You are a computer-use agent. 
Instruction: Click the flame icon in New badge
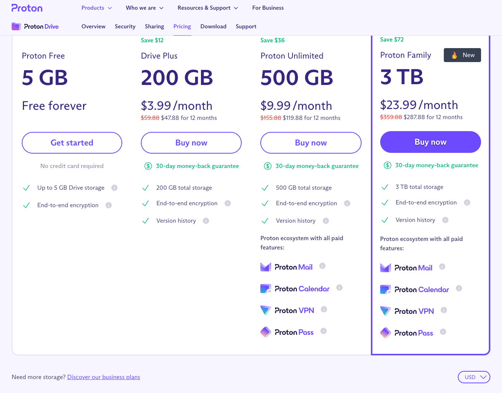(x=454, y=55)
